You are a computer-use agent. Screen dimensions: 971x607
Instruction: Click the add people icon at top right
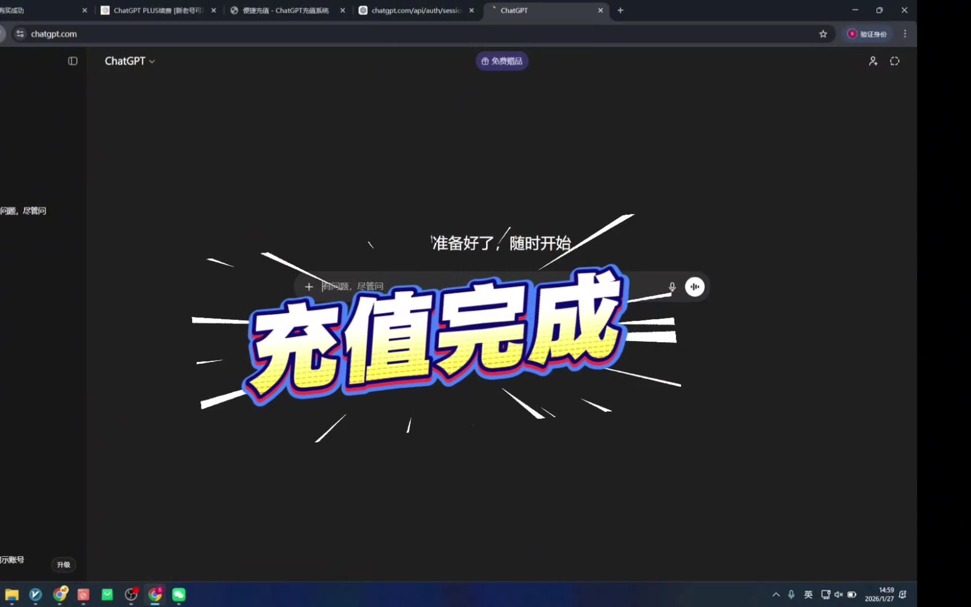[x=873, y=61]
